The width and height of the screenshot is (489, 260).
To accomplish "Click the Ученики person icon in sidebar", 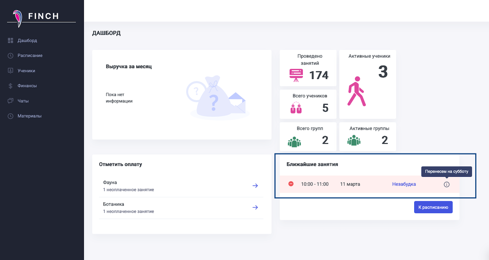I will coord(10,71).
